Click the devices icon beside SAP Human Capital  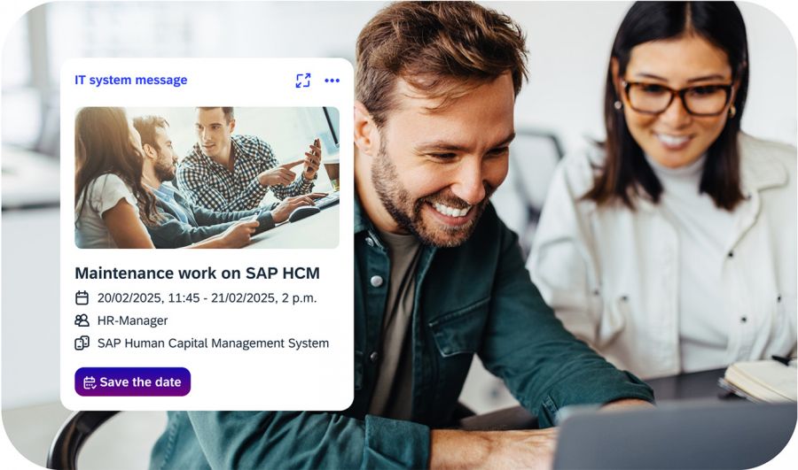click(x=82, y=343)
